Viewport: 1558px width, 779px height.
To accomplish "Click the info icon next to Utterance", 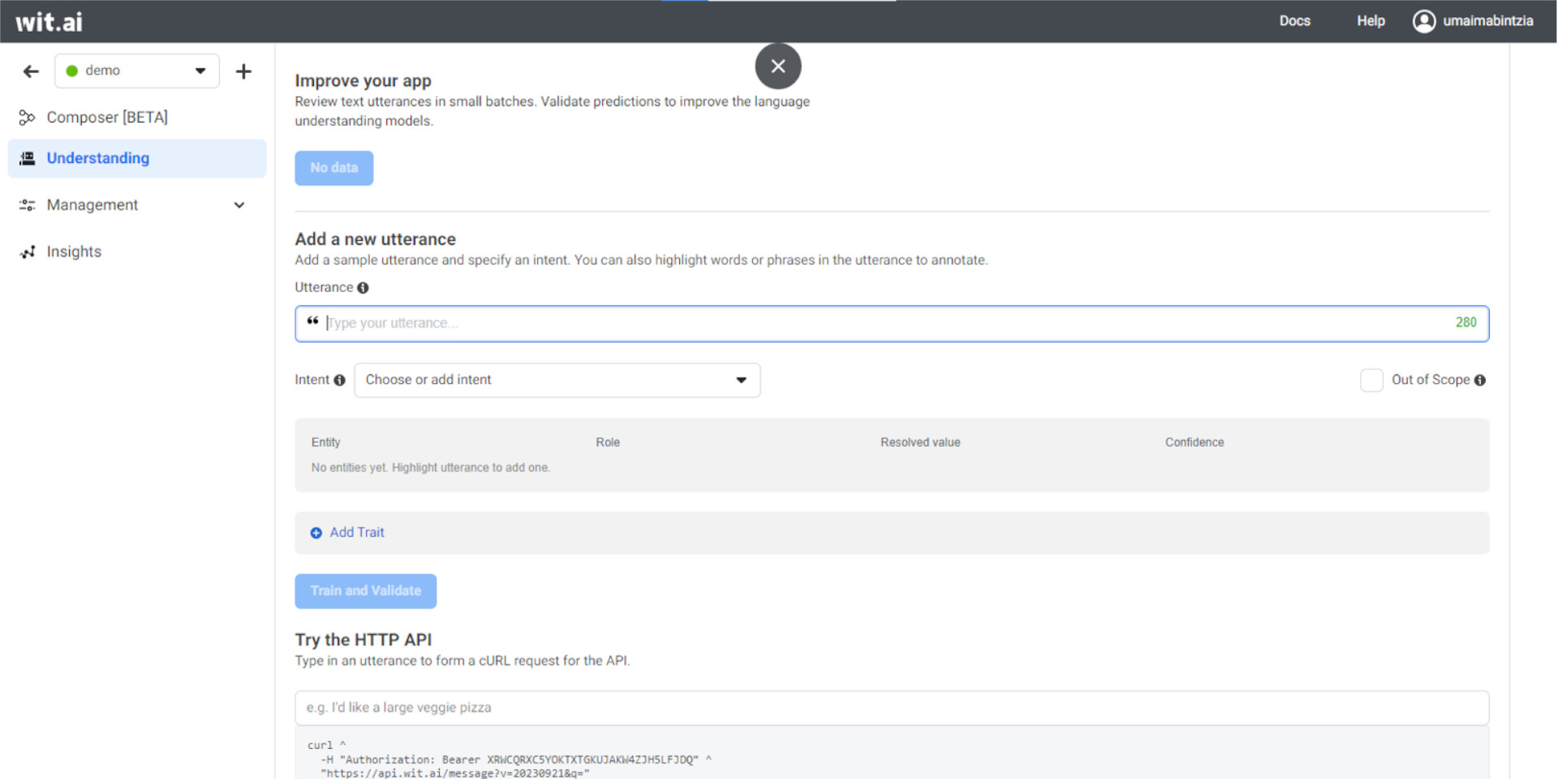I will [363, 288].
